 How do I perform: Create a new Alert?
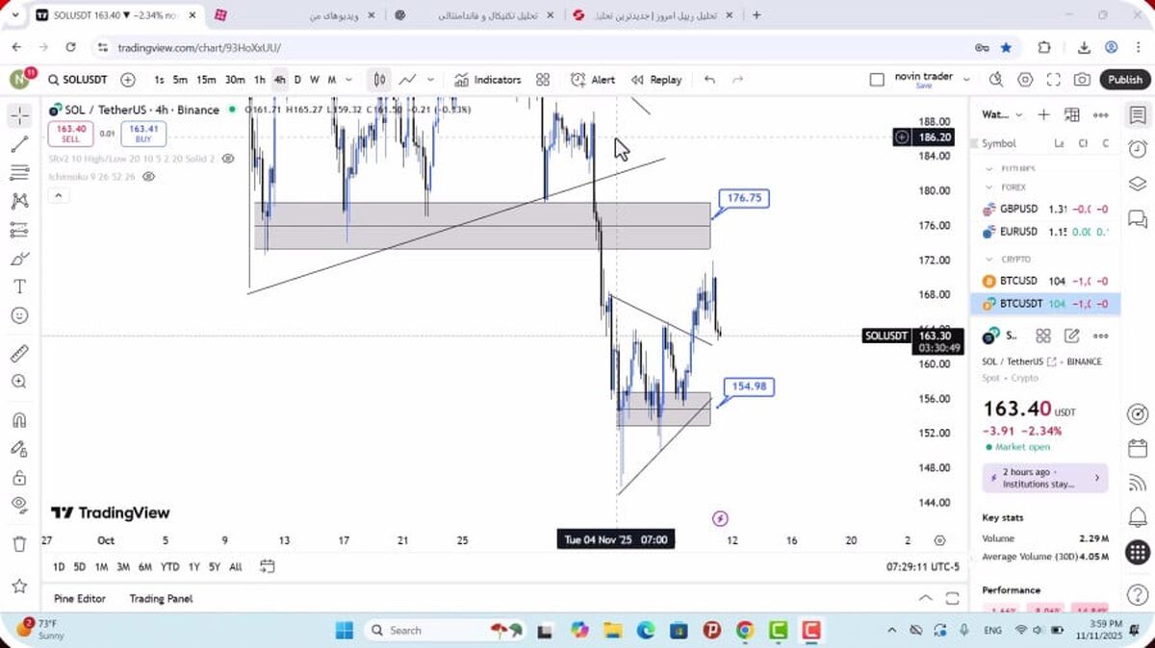tap(593, 80)
